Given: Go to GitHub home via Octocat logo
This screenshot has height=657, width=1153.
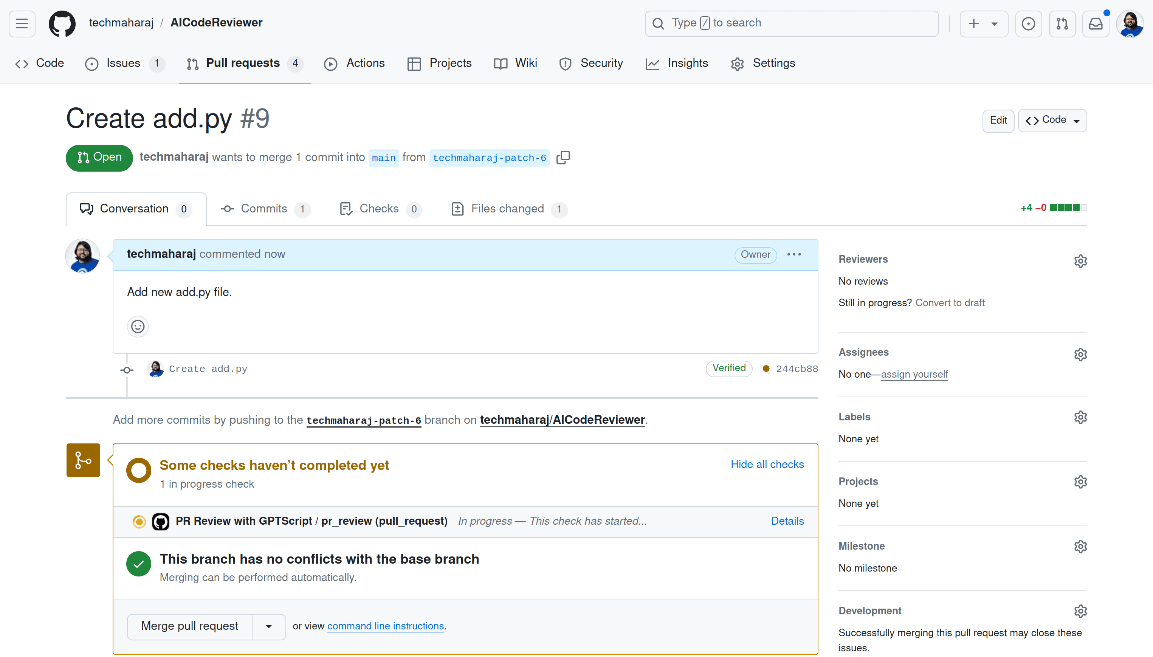Looking at the screenshot, I should tap(62, 23).
